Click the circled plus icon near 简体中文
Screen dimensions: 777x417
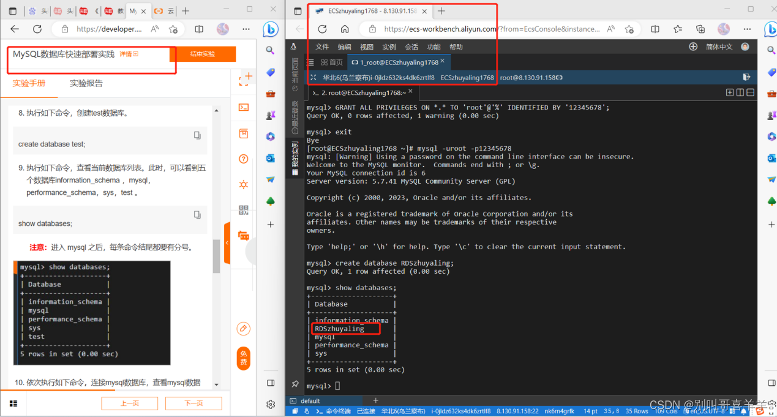pyautogui.click(x=693, y=47)
